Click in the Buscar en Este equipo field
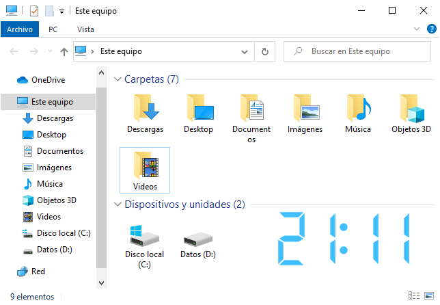 [357, 51]
